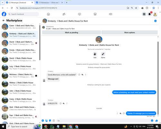Attach a photo file in composer
This screenshot has width=161, height=129.
tap(46, 121)
